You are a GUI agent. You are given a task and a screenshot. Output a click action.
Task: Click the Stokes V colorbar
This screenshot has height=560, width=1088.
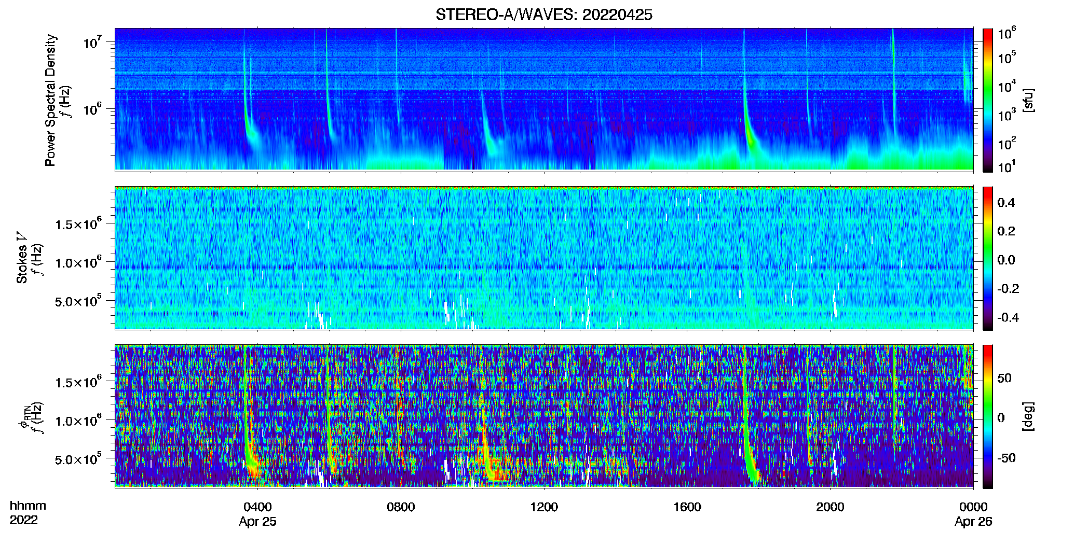(x=988, y=258)
